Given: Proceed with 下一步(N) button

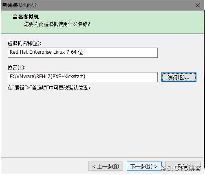Looking at the screenshot, I should 144,166.
